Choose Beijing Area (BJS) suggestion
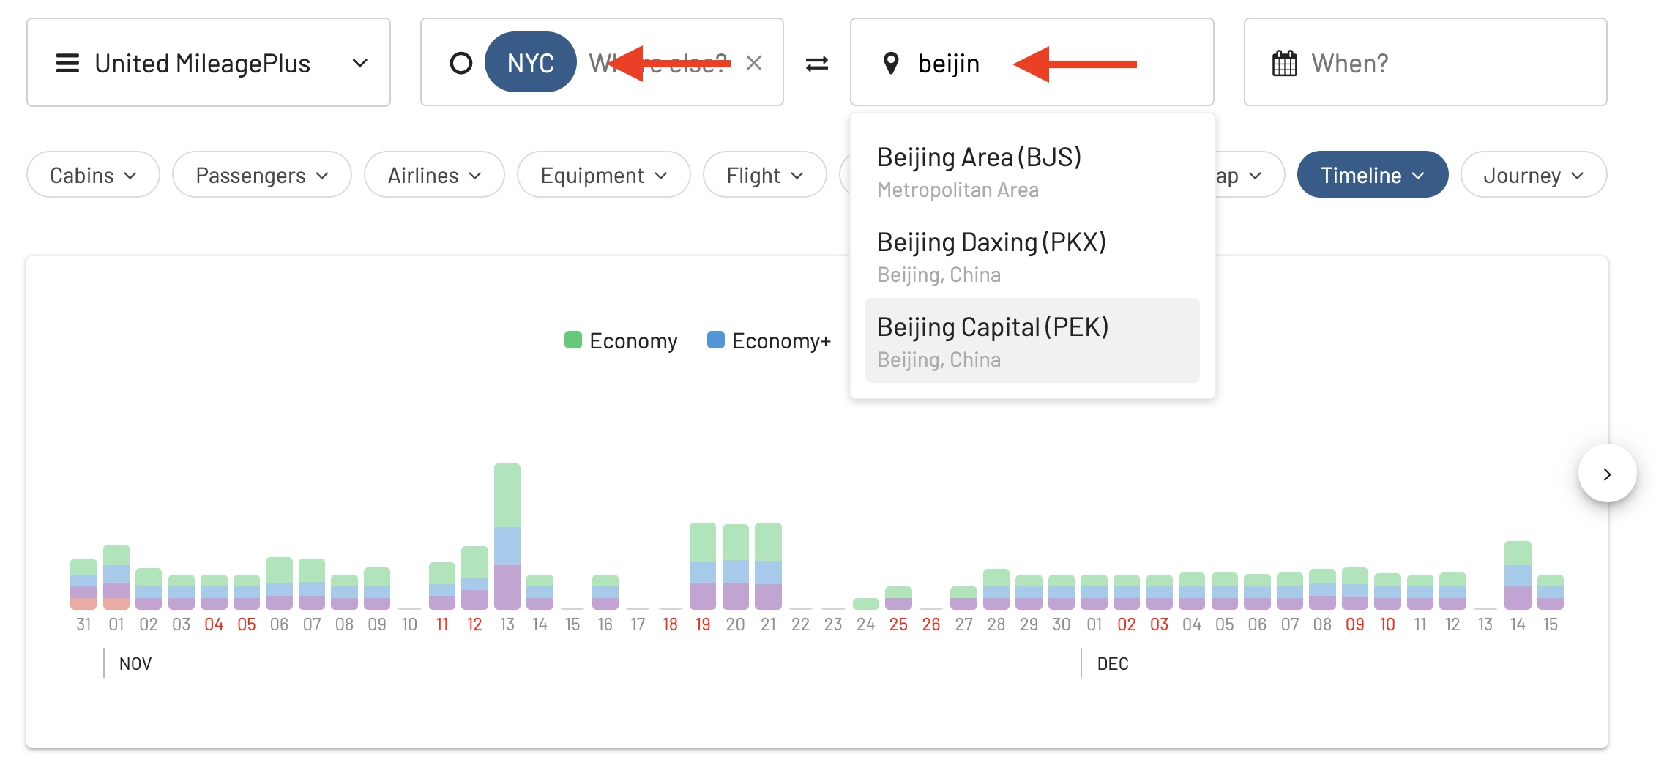This screenshot has height=765, width=1656. (1032, 171)
